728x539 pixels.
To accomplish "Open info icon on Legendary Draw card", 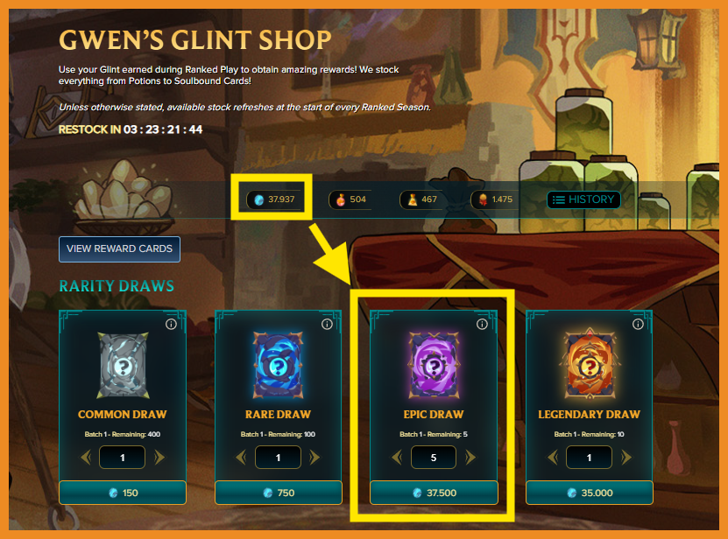I will pos(638,325).
